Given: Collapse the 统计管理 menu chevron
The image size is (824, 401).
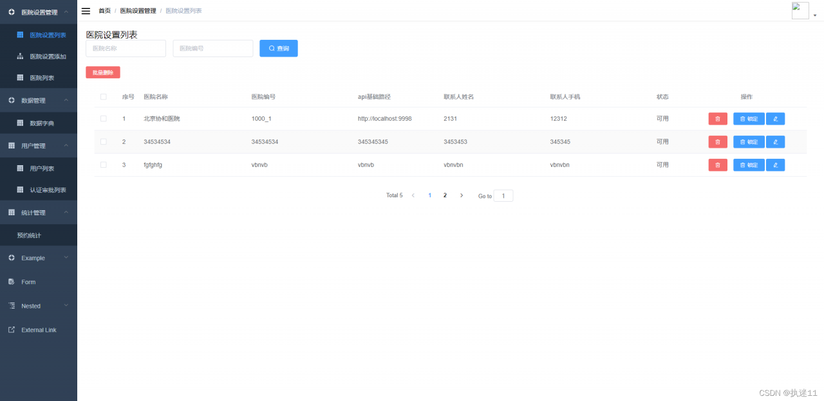Looking at the screenshot, I should coord(66,213).
